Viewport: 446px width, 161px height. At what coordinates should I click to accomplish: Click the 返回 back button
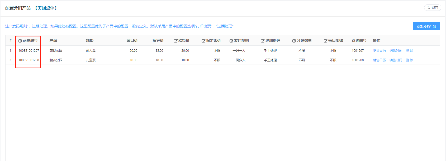pos(433,8)
